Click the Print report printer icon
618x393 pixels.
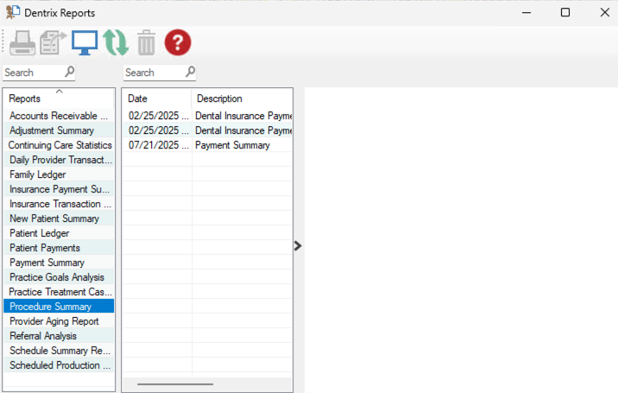pyautogui.click(x=22, y=42)
